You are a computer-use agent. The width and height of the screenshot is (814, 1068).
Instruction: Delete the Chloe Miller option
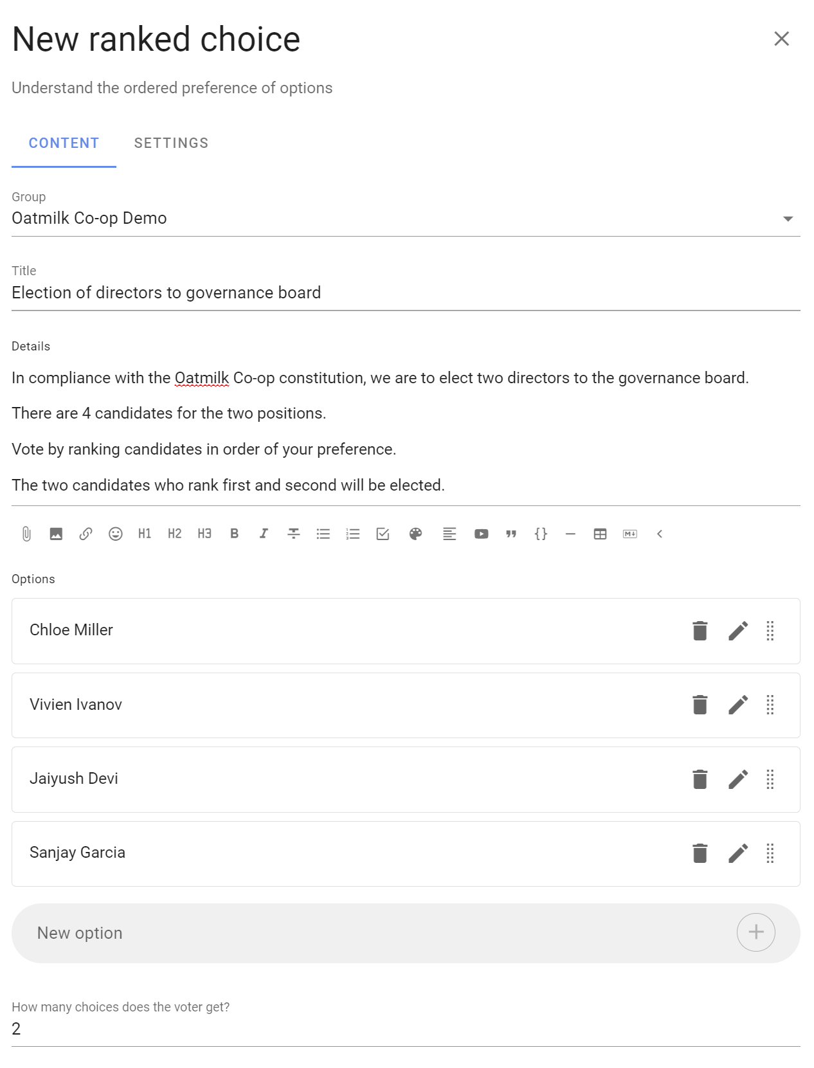tap(700, 631)
